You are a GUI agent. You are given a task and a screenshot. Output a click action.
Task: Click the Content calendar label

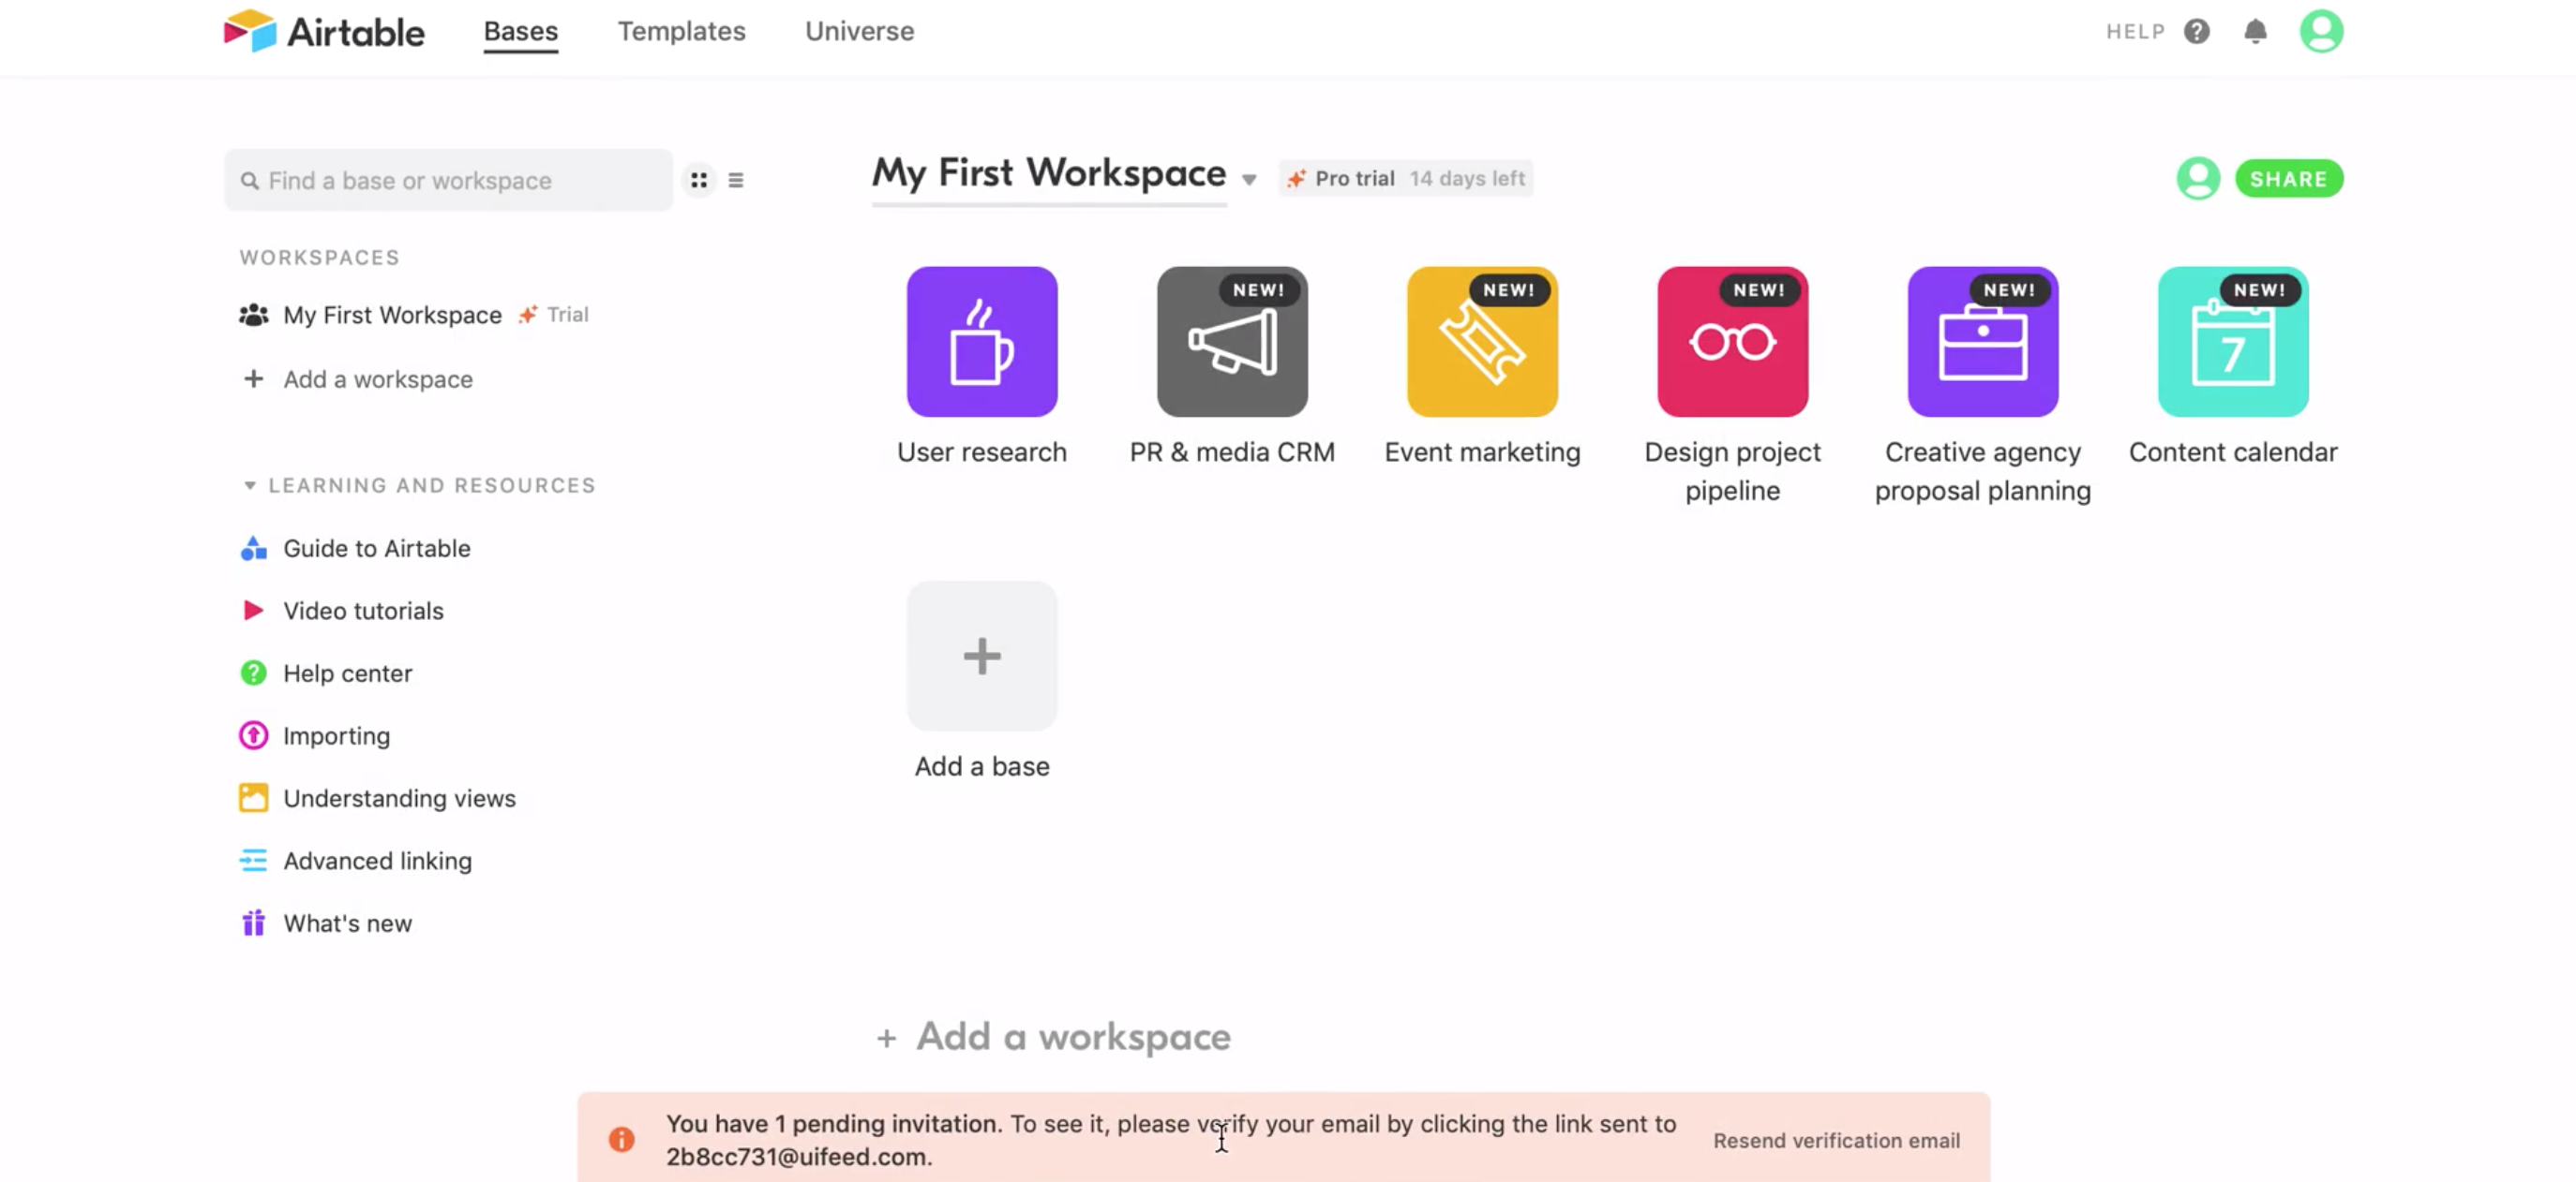[2232, 451]
